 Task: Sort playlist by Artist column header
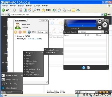point(89,35)
